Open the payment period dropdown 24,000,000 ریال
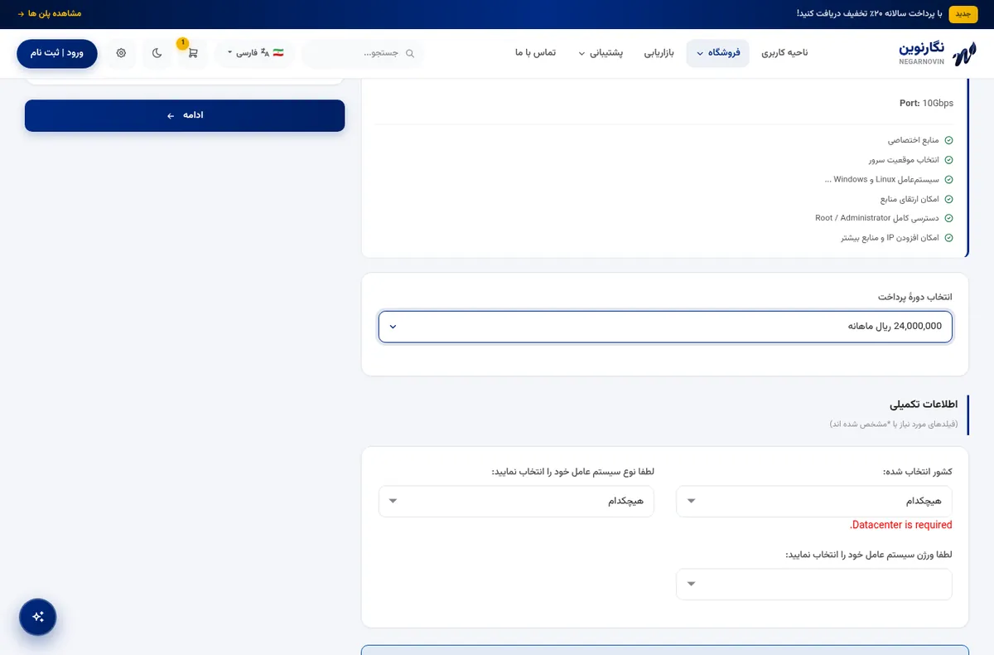The width and height of the screenshot is (994, 655). coord(665,327)
